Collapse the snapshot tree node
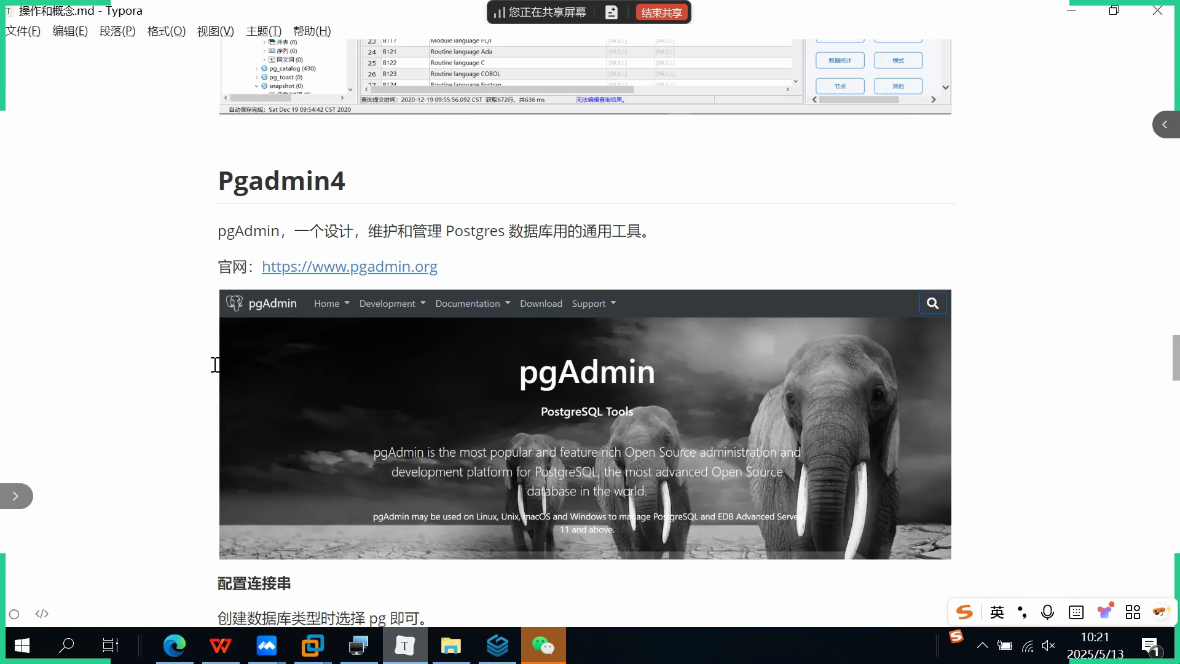The width and height of the screenshot is (1180, 664). tap(257, 86)
